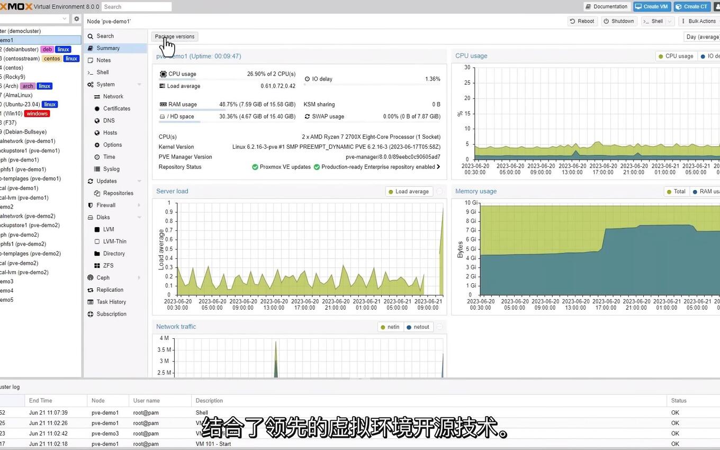Image resolution: width=720 pixels, height=450 pixels.
Task: Collapse the Disks section arrow
Action: pyautogui.click(x=139, y=218)
